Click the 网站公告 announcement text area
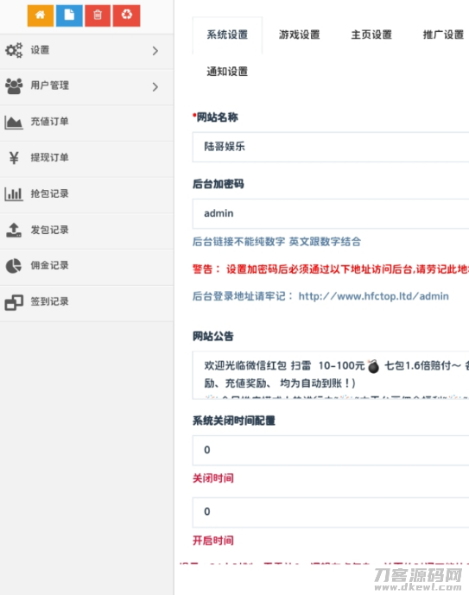 pos(331,375)
